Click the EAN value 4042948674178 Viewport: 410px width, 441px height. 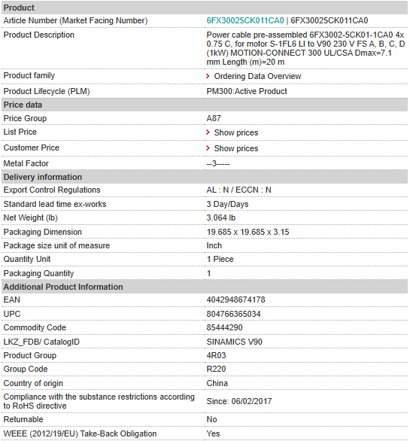[x=235, y=300]
